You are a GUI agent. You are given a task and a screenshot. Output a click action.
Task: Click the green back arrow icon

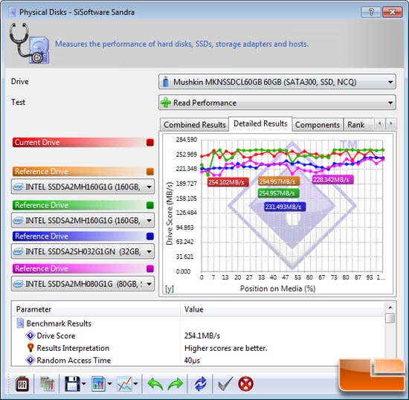155,384
